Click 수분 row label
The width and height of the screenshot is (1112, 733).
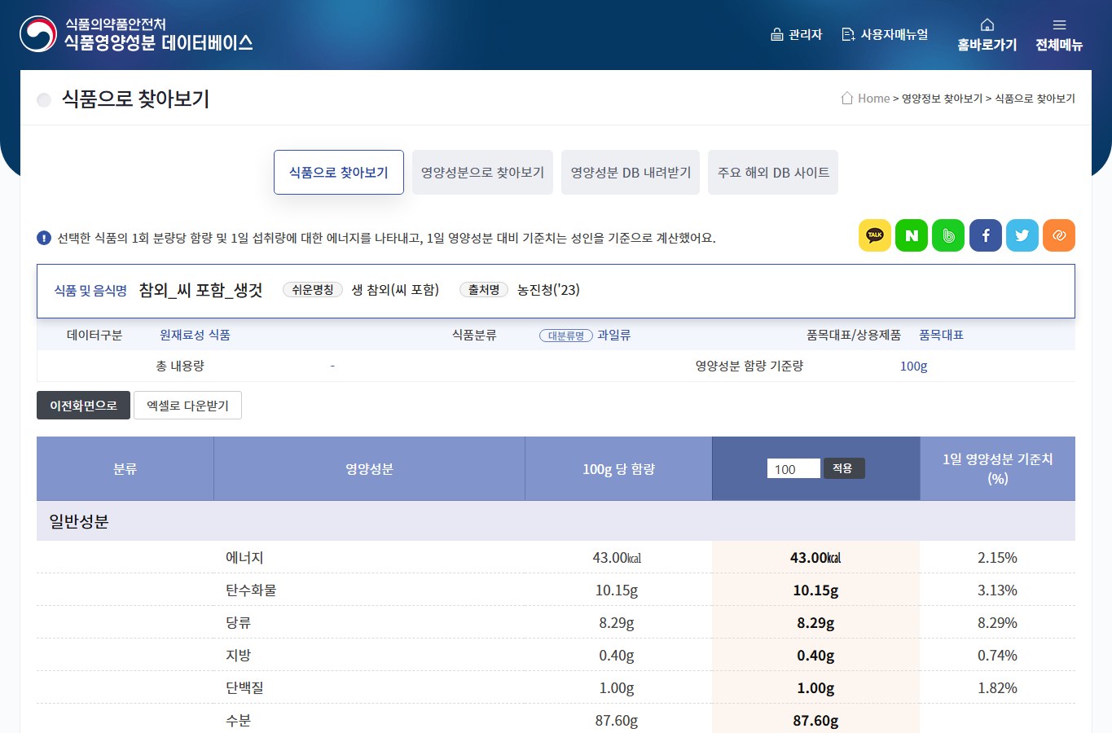pos(238,721)
